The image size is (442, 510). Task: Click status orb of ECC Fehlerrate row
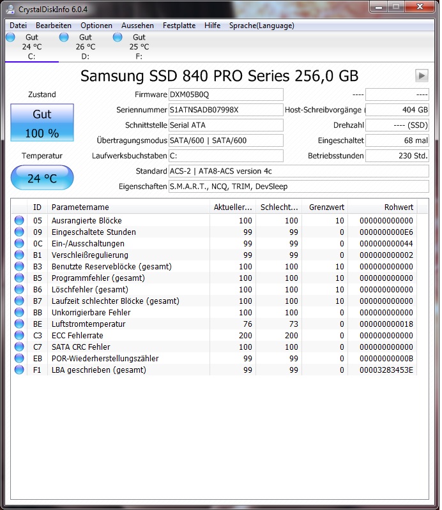[x=19, y=335]
